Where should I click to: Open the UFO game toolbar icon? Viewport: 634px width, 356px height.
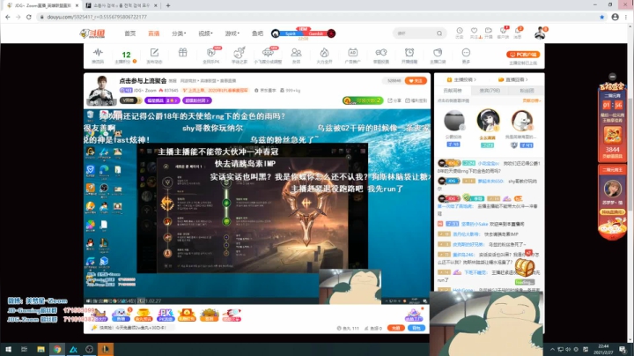(268, 55)
